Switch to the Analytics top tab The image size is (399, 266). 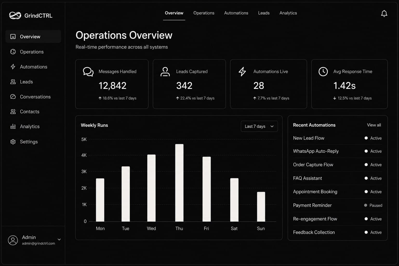point(288,13)
